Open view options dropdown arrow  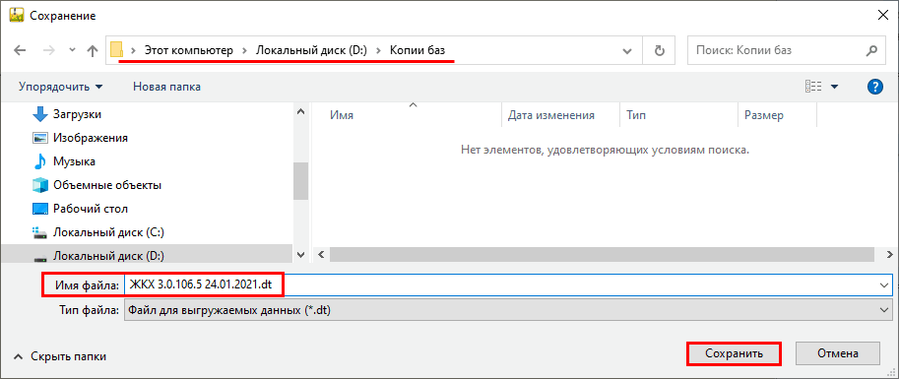[x=834, y=87]
